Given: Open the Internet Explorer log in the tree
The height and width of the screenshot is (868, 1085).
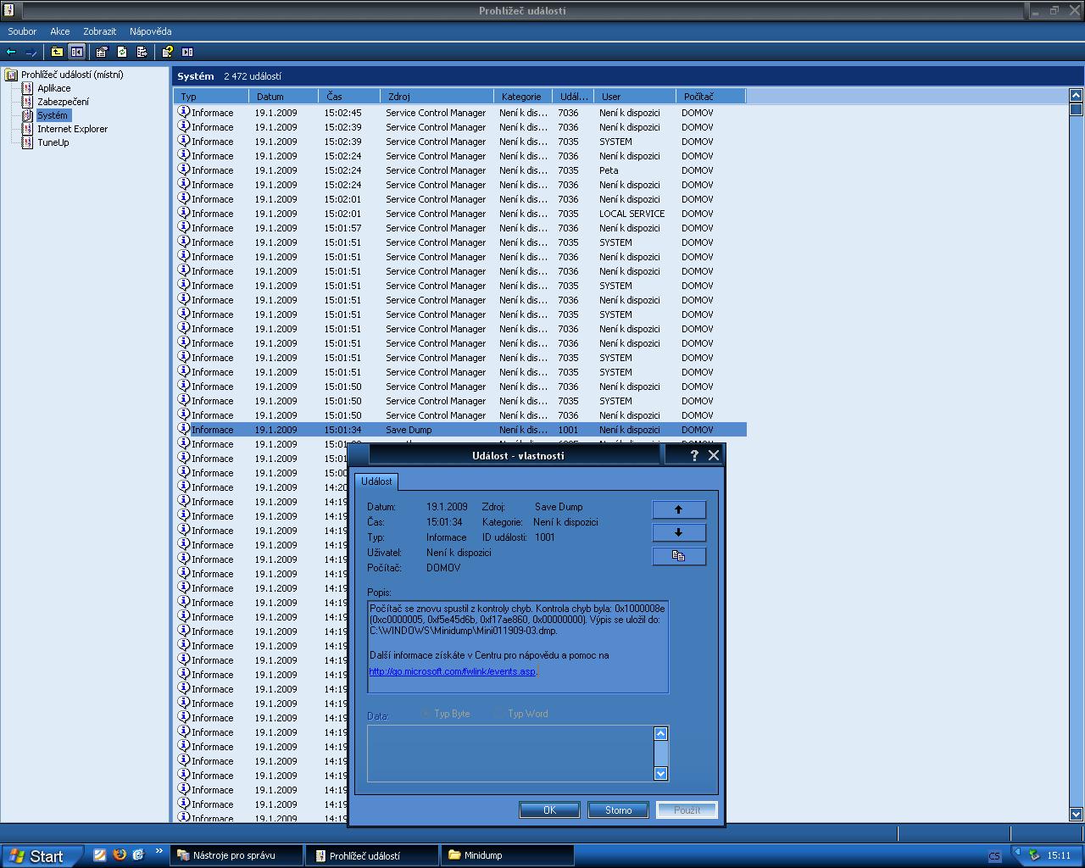Looking at the screenshot, I should click(x=72, y=129).
